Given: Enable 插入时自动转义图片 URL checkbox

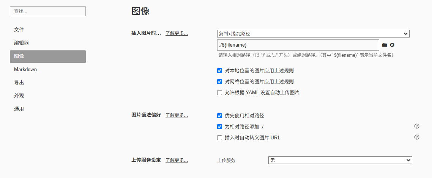Looking at the screenshot, I should (219, 137).
